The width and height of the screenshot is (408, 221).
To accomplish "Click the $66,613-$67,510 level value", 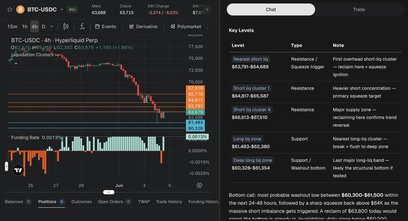I will [x=249, y=117].
